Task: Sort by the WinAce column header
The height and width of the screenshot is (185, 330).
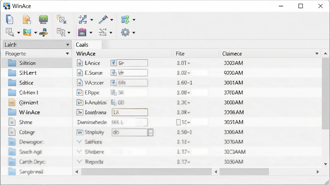Action: coord(123,54)
